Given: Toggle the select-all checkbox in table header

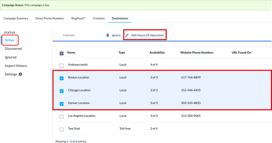Looking at the screenshot, I should [62, 53].
